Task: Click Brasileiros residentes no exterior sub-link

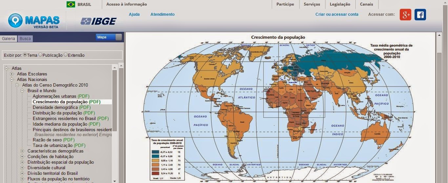Action: pos(66,135)
